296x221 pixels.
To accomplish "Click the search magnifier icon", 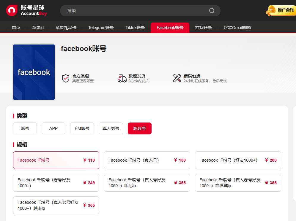I will pyautogui.click(x=212, y=10).
